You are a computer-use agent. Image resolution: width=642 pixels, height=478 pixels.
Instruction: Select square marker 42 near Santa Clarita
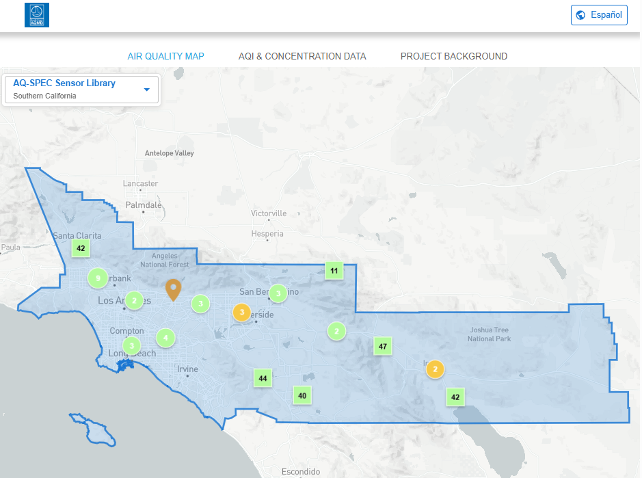(x=81, y=248)
